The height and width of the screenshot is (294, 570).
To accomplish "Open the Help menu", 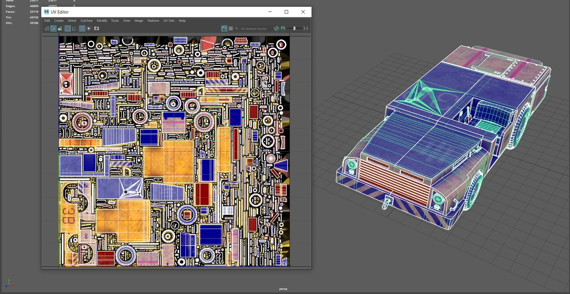I will 182,21.
